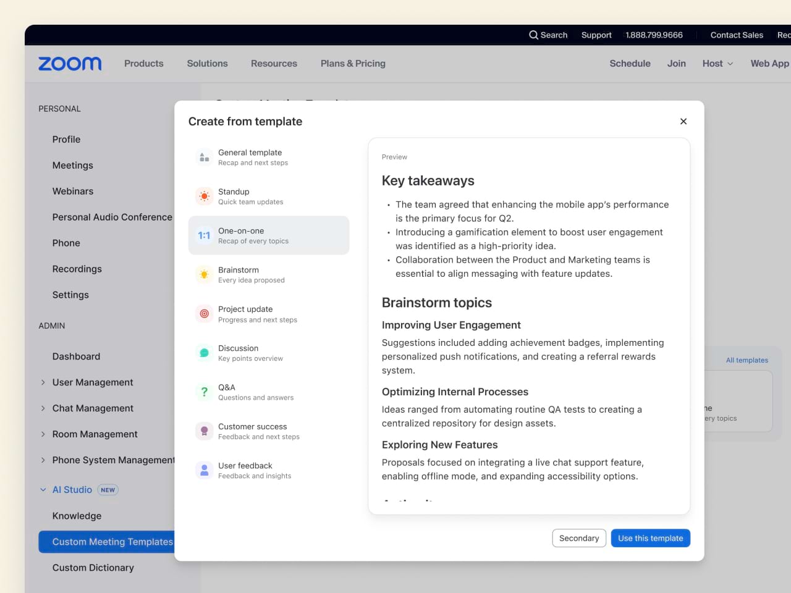
Task: Close the Create from template dialog
Action: pos(683,122)
